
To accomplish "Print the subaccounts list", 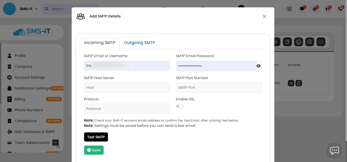I will pyautogui.click(x=298, y=42).
